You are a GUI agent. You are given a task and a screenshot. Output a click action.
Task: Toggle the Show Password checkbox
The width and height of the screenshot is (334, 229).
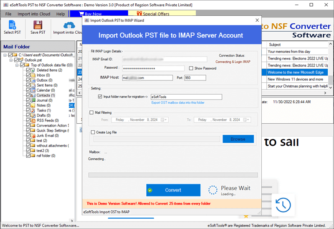coord(191,68)
